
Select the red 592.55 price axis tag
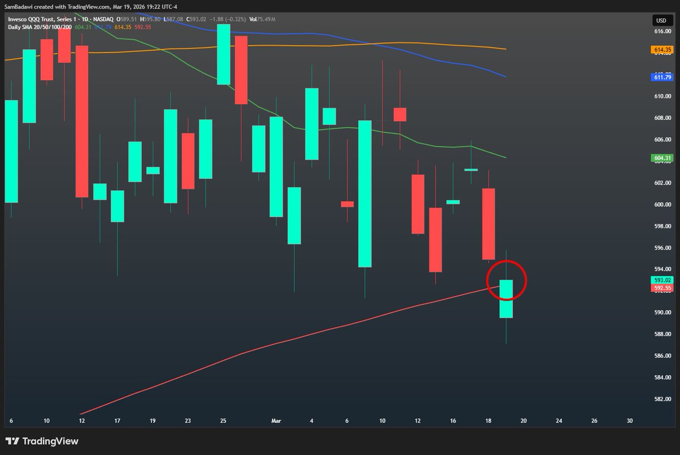pyautogui.click(x=662, y=287)
